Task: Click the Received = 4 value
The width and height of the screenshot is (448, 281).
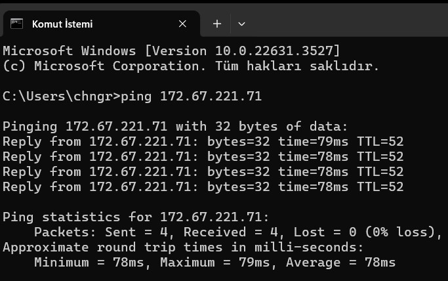Action: (x=230, y=232)
